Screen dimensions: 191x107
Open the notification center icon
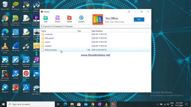(x=186, y=104)
